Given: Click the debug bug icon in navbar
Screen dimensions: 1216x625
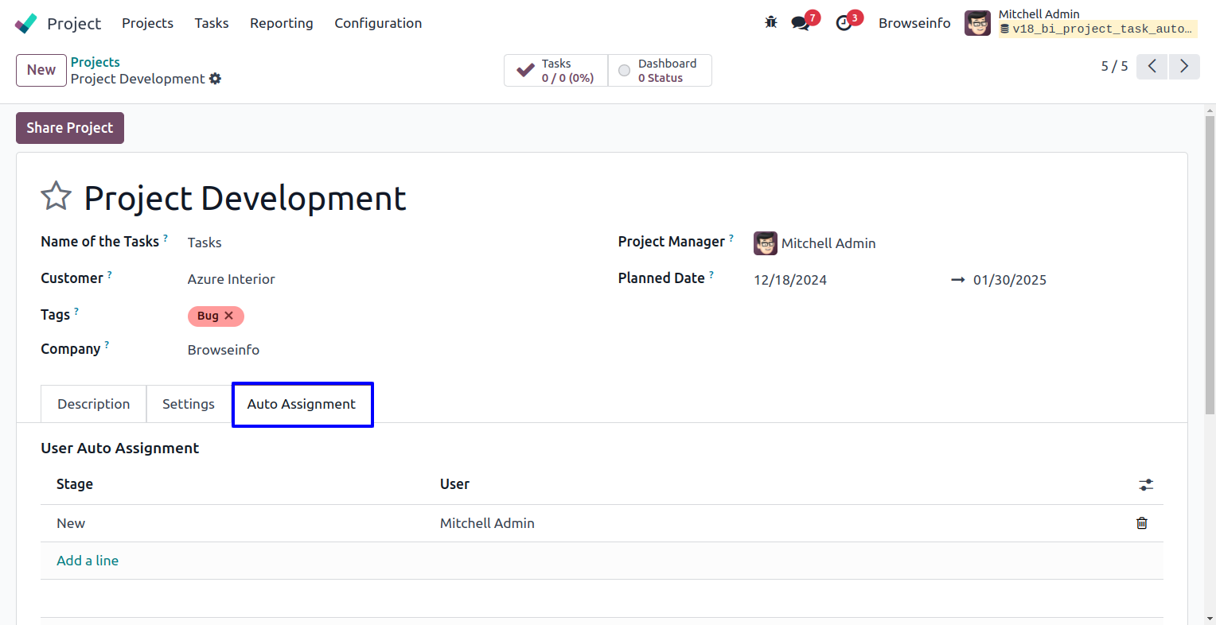Looking at the screenshot, I should pos(770,22).
